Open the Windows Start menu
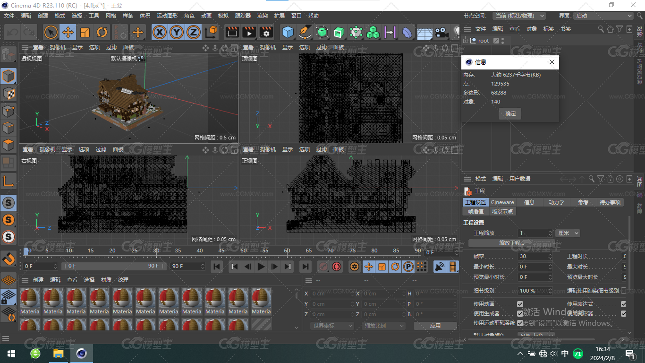This screenshot has width=645, height=363. (x=10, y=354)
